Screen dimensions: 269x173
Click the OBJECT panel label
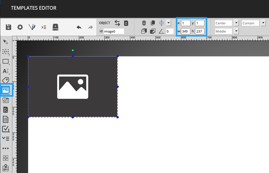104,23
